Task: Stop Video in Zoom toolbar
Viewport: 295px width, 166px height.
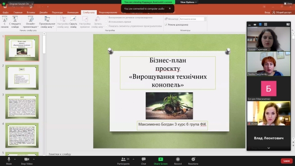Action: 27,161
